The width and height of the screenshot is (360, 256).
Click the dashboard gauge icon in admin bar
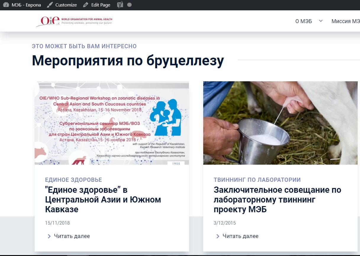(6, 5)
